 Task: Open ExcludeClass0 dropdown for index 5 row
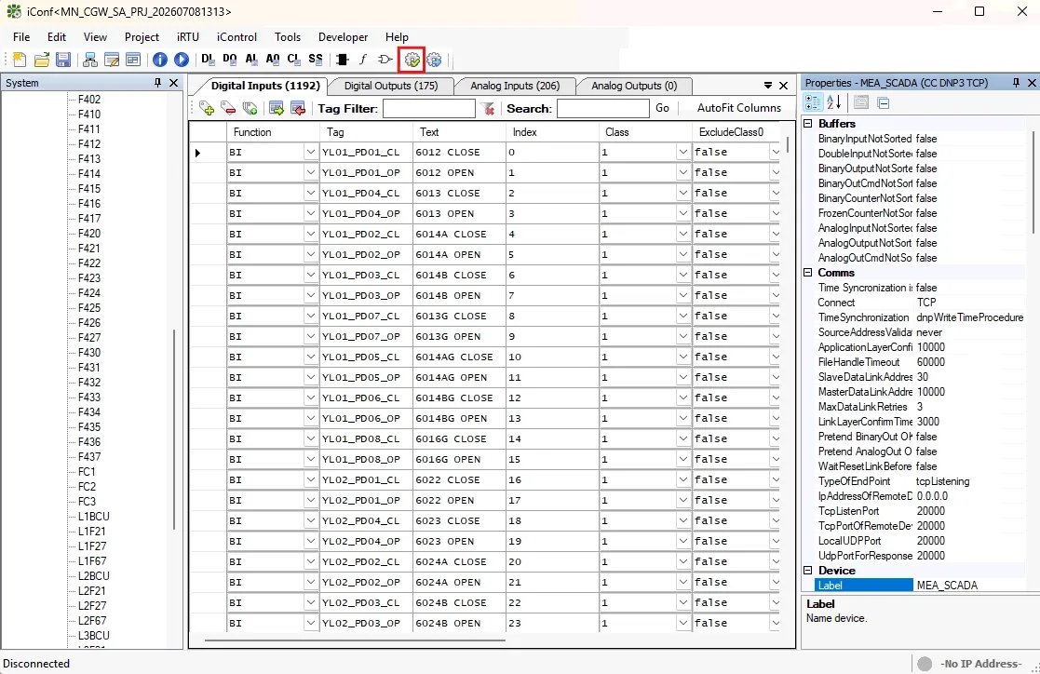click(x=775, y=255)
